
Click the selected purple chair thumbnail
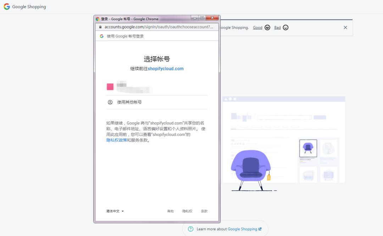point(308,148)
